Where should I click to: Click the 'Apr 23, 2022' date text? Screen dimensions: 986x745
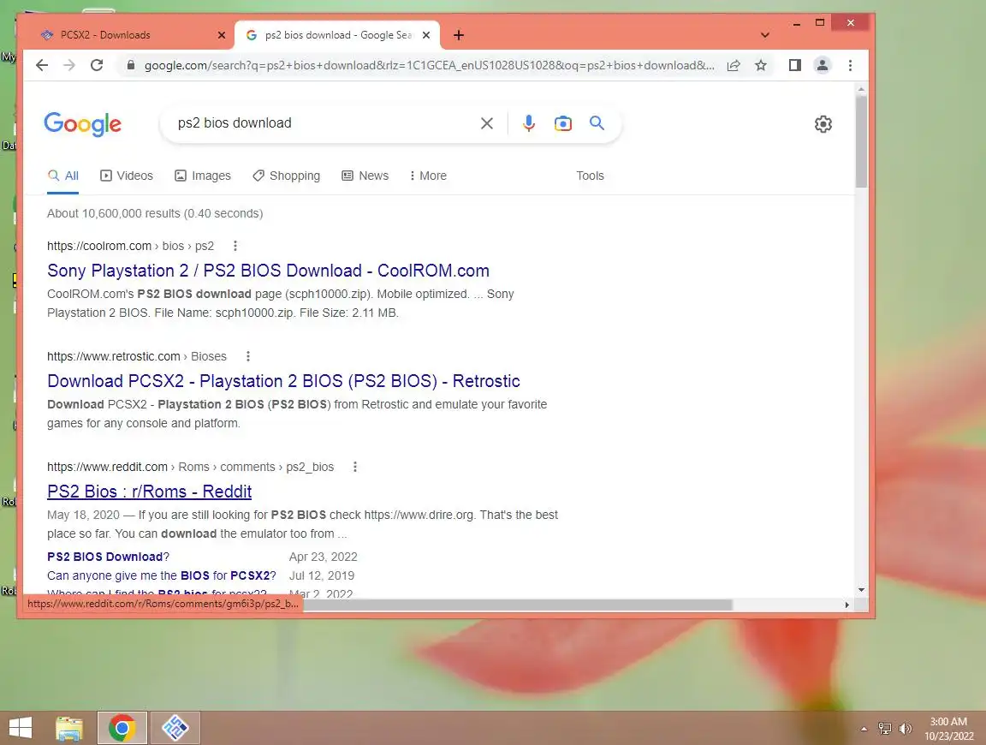324,557
